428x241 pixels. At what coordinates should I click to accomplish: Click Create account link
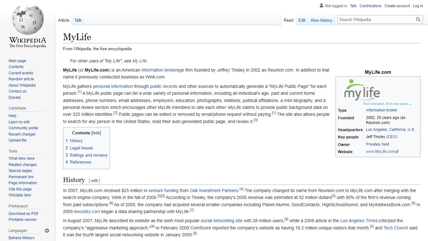pyautogui.click(x=397, y=6)
